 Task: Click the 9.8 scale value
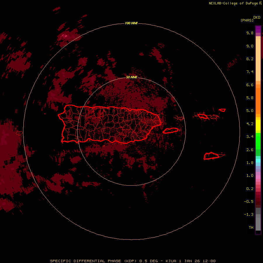pos(250,33)
